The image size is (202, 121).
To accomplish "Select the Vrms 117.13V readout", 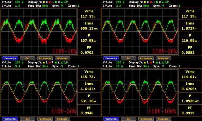I will [89, 14].
